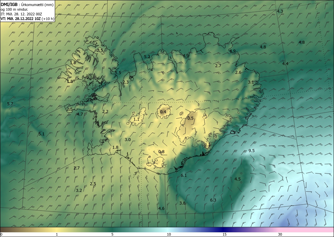Click the 6.1 value near the coast
The height and width of the screenshot is (237, 334).
pos(184,175)
